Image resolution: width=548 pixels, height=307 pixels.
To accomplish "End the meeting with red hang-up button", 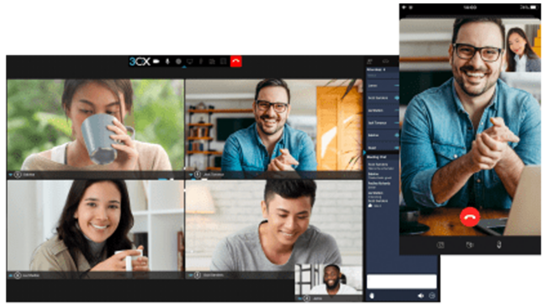I will [236, 61].
